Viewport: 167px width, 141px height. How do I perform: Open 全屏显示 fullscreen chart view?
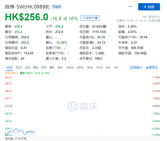152,68
